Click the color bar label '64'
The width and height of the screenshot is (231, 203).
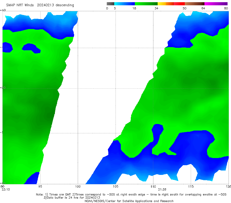pyautogui.click(x=203, y=8)
